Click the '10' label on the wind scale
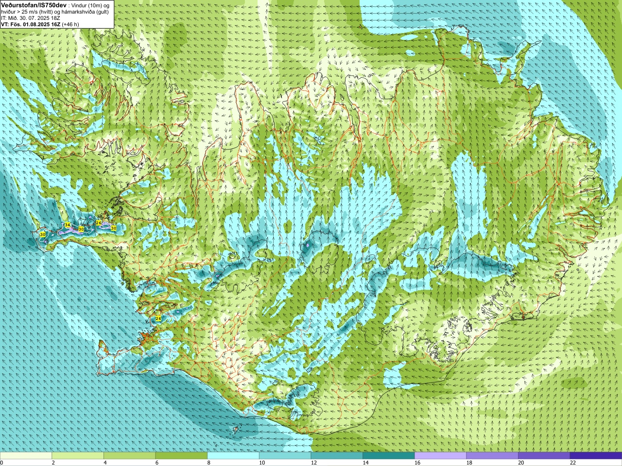Viewport: 622px width, 466px height. [x=262, y=463]
